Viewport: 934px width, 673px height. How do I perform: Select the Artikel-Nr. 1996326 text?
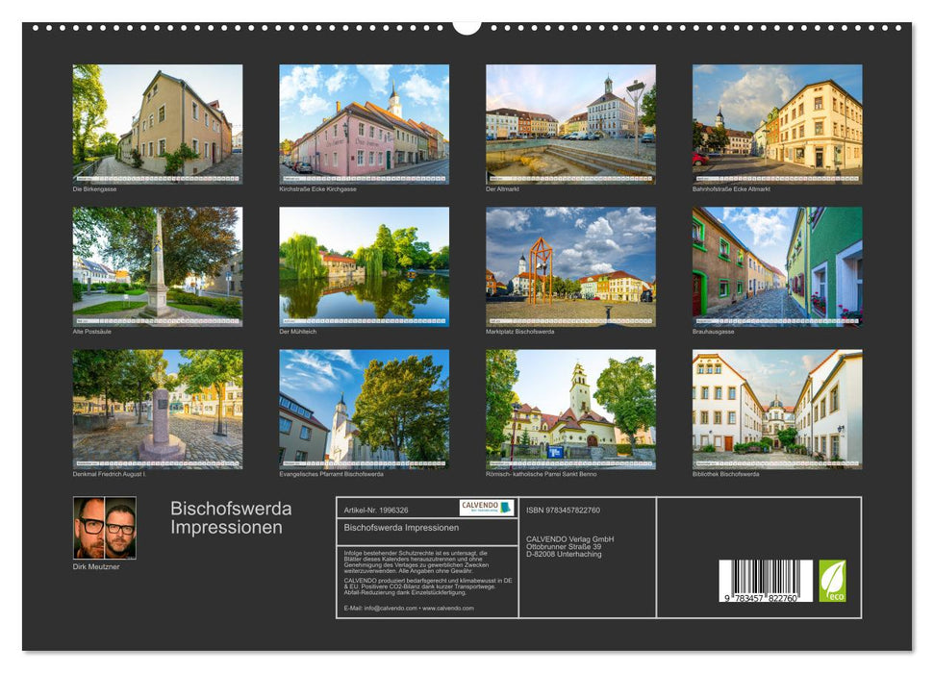[374, 510]
